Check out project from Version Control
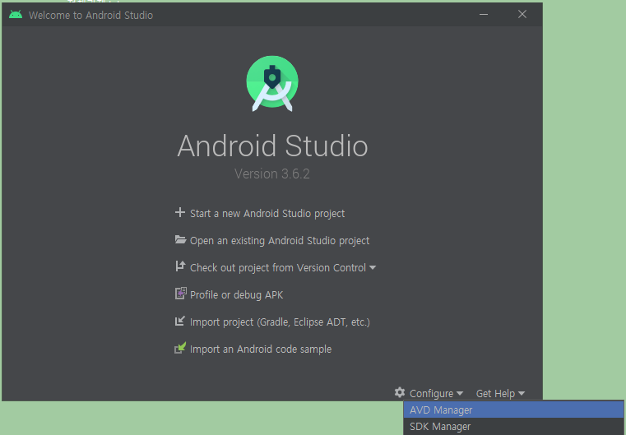 (278, 268)
